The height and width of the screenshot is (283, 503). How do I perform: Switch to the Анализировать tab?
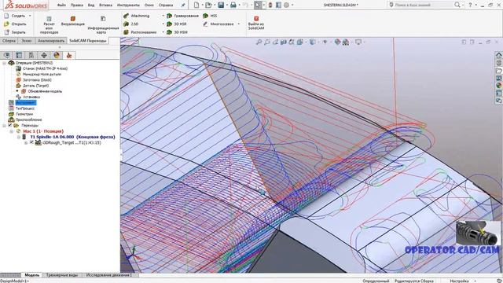coord(51,41)
